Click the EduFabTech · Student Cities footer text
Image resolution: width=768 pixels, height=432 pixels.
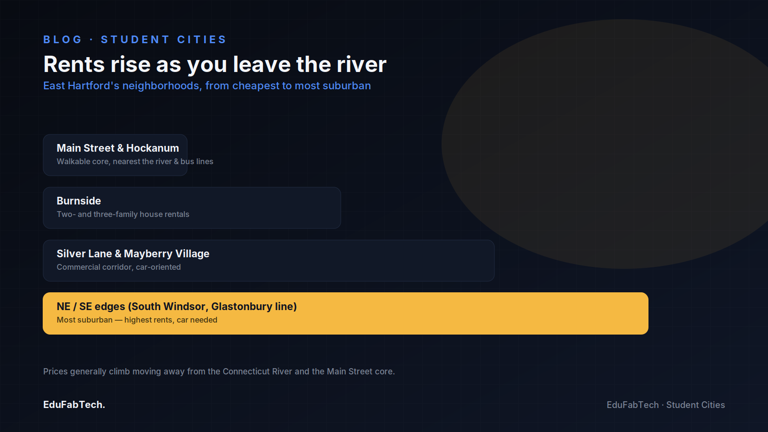click(666, 405)
